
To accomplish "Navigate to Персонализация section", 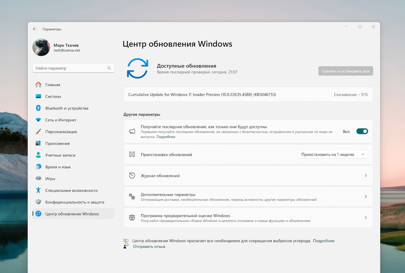I will pos(73,132).
